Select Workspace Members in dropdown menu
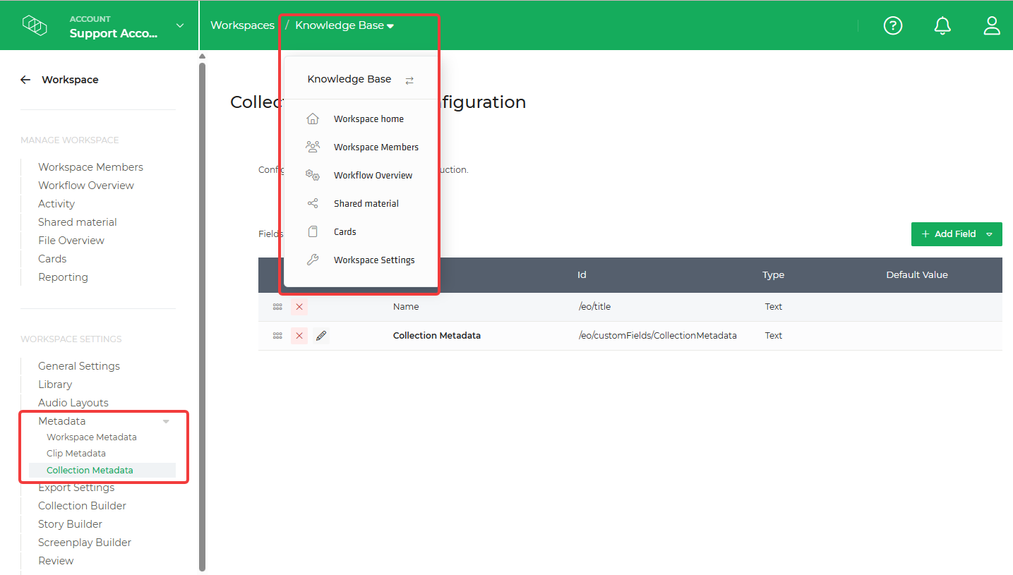1013x575 pixels. 376,147
